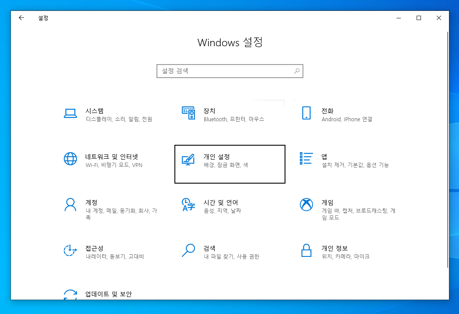Select the 앱 title text
The image size is (459, 314).
[324, 157]
